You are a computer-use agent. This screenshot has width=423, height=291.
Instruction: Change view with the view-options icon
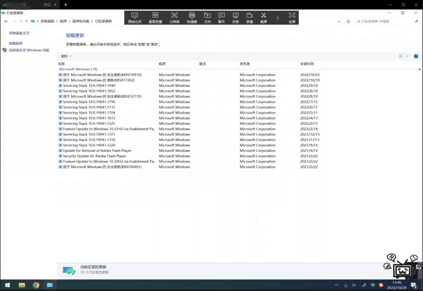401,56
